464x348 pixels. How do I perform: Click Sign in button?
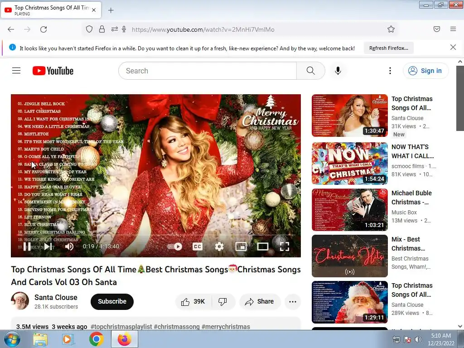(x=425, y=71)
